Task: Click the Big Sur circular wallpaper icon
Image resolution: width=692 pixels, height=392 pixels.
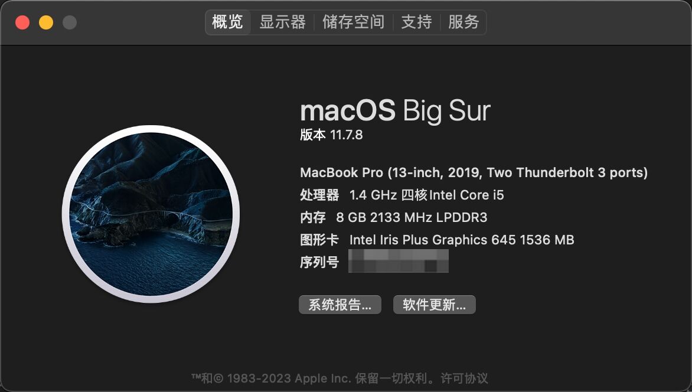Action: (151, 214)
